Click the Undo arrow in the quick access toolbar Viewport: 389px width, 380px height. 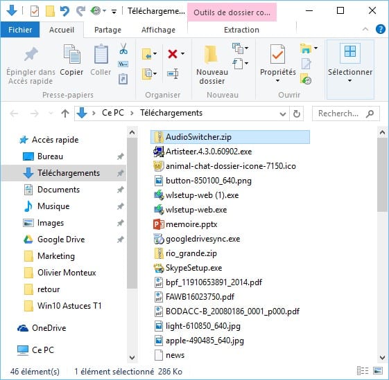tap(64, 11)
